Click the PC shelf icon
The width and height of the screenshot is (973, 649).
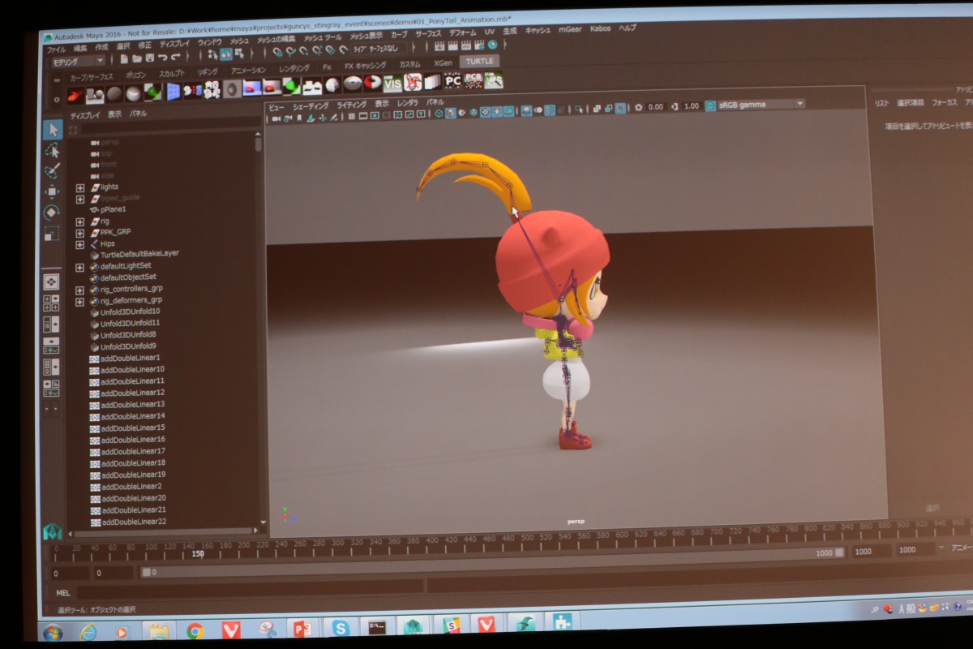click(x=452, y=81)
